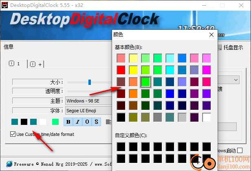Pick the magenta basic color
The image size is (251, 171).
[207, 70]
